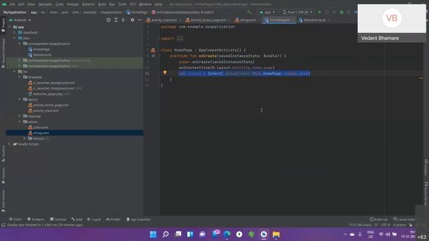Screen dimensions: 429x241
Task: Collapse the drawable folder
Action: pos(19,77)
